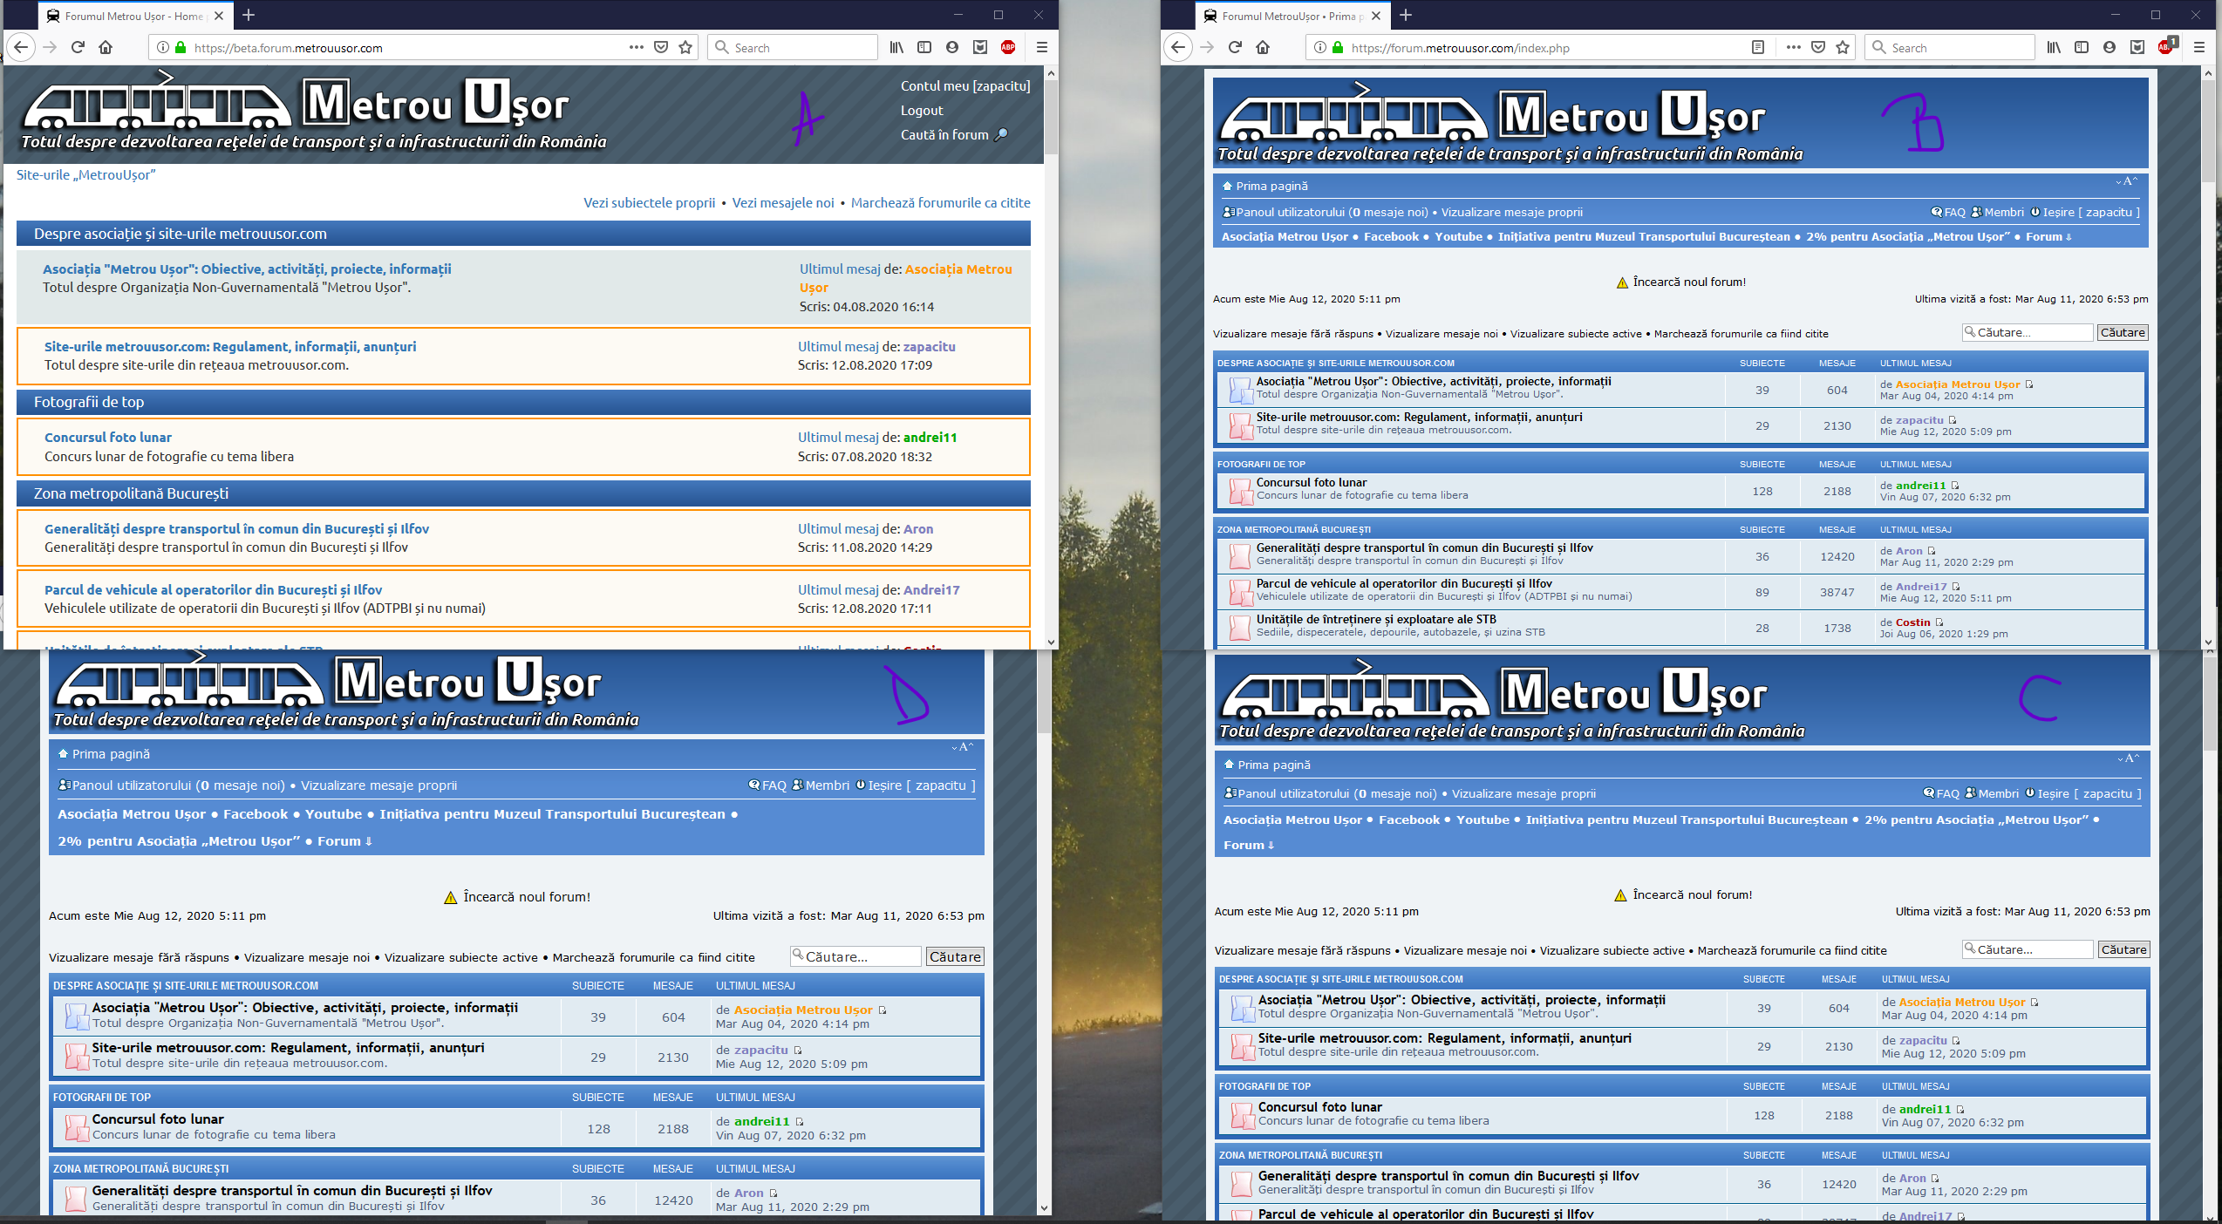2222x1224 pixels.
Task: Open new tab beside Forumul MetrouUșor • Prima tab
Action: 1406,15
